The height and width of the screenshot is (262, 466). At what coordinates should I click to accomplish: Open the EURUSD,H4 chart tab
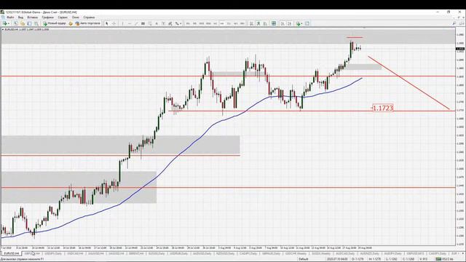12,254
